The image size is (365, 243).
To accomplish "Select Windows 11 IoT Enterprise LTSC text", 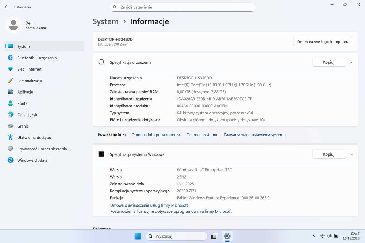I will tap(204, 170).
